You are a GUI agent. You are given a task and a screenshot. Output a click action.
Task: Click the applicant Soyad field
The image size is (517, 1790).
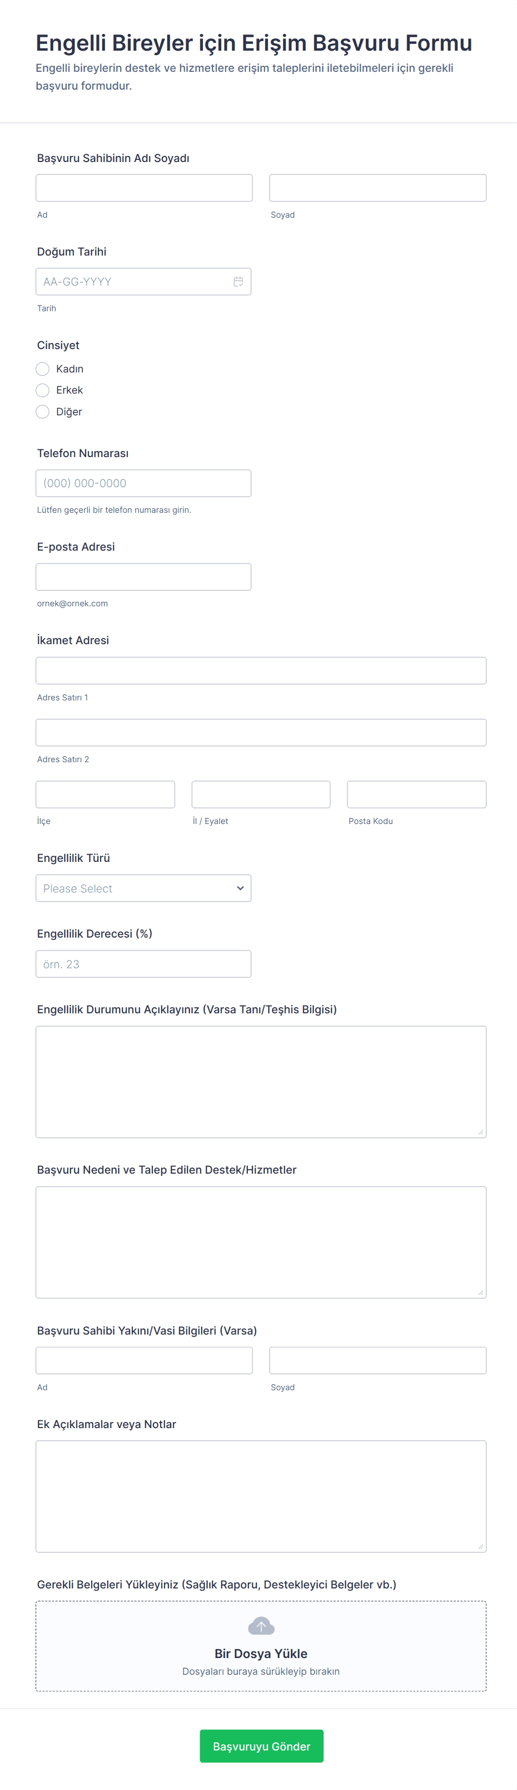click(x=377, y=188)
